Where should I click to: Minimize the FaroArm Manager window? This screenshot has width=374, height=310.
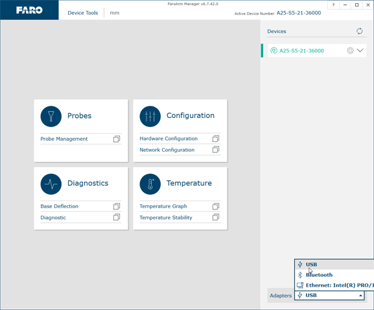(x=345, y=5)
